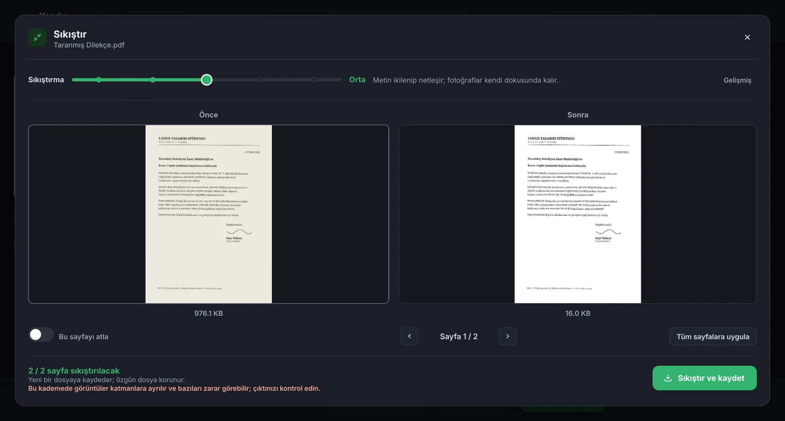Screen dimensions: 785x421
Task: Close the Sıkıştır dialog with the X
Action: (747, 38)
